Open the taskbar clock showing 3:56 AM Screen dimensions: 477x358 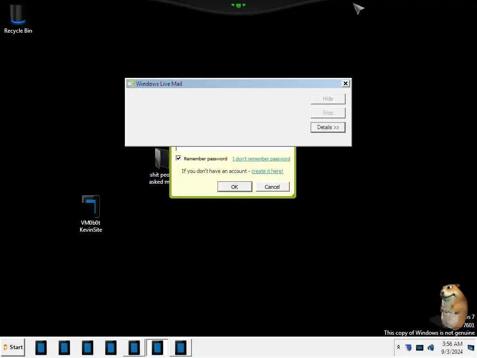pos(452,348)
